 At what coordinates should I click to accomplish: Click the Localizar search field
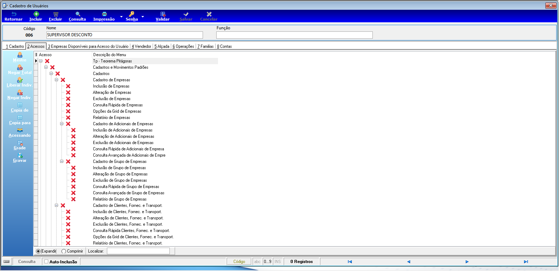138,251
